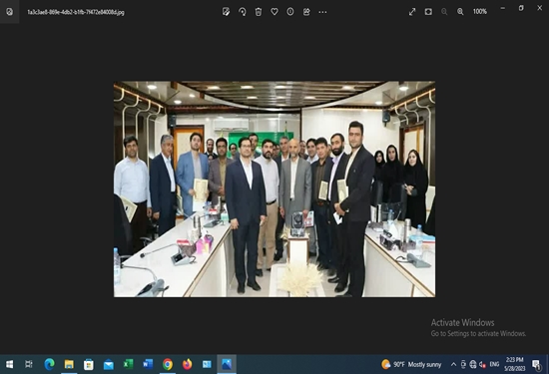This screenshot has width=549, height=374.
Task: Open the 90°F Mostly sunny weather widget
Action: pos(411,365)
